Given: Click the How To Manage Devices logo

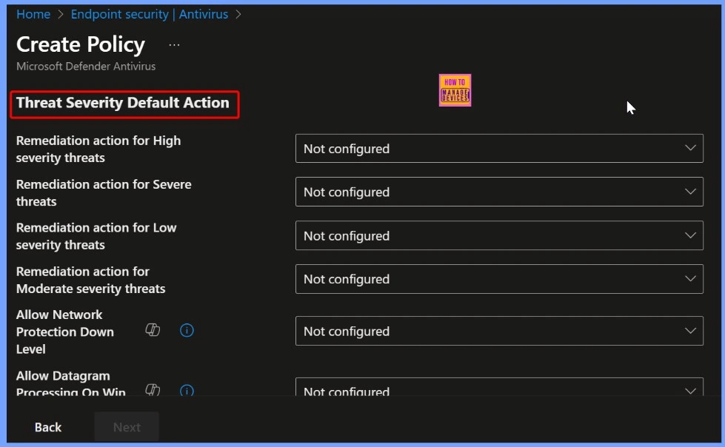Looking at the screenshot, I should 455,90.
